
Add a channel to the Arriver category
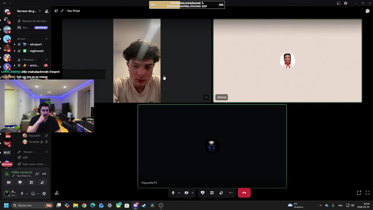pos(46,39)
